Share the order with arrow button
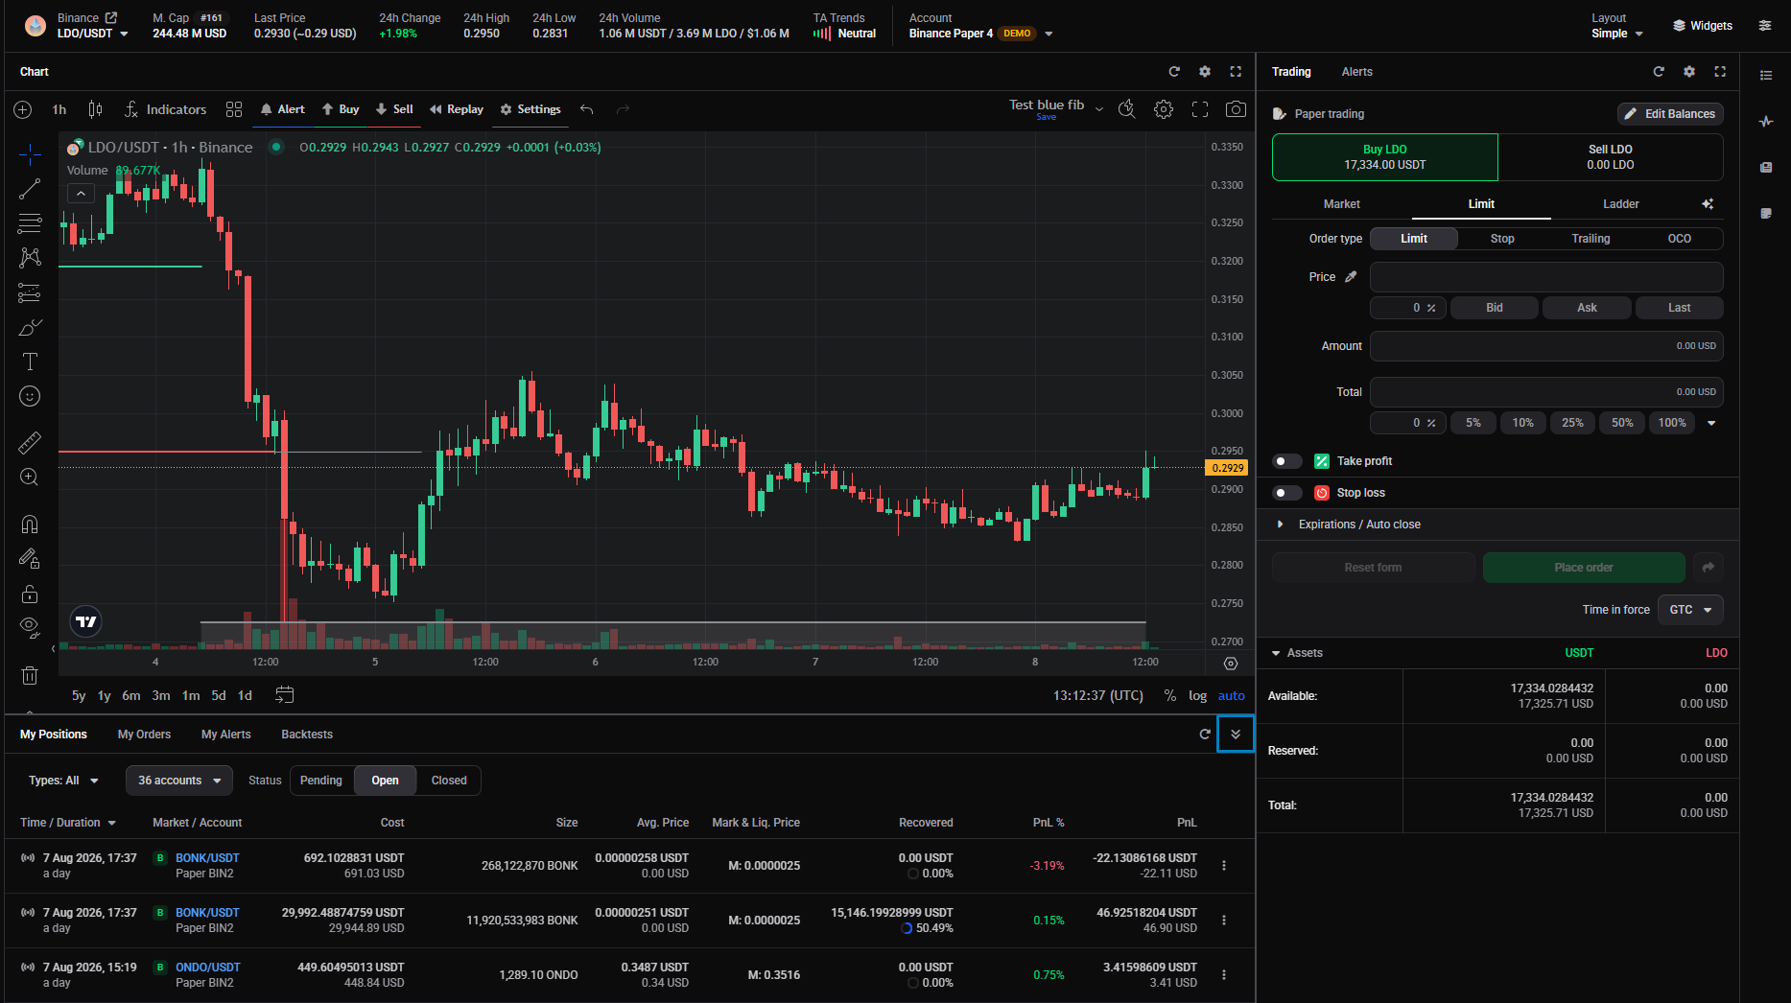This screenshot has height=1003, width=1791. (1709, 568)
